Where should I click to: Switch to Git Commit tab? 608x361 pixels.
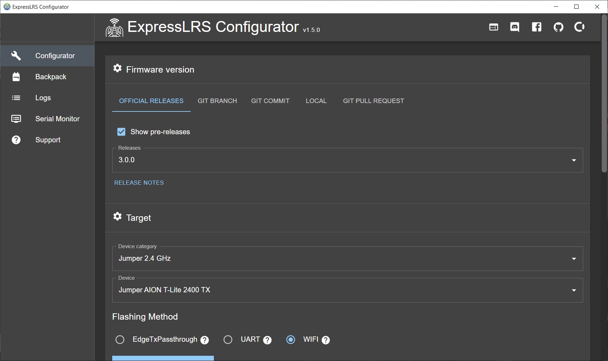270,101
